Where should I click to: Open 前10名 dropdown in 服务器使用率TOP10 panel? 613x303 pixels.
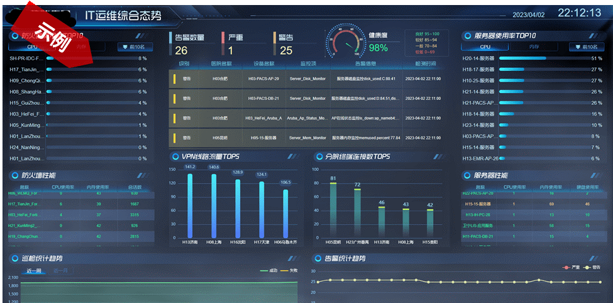(x=586, y=47)
